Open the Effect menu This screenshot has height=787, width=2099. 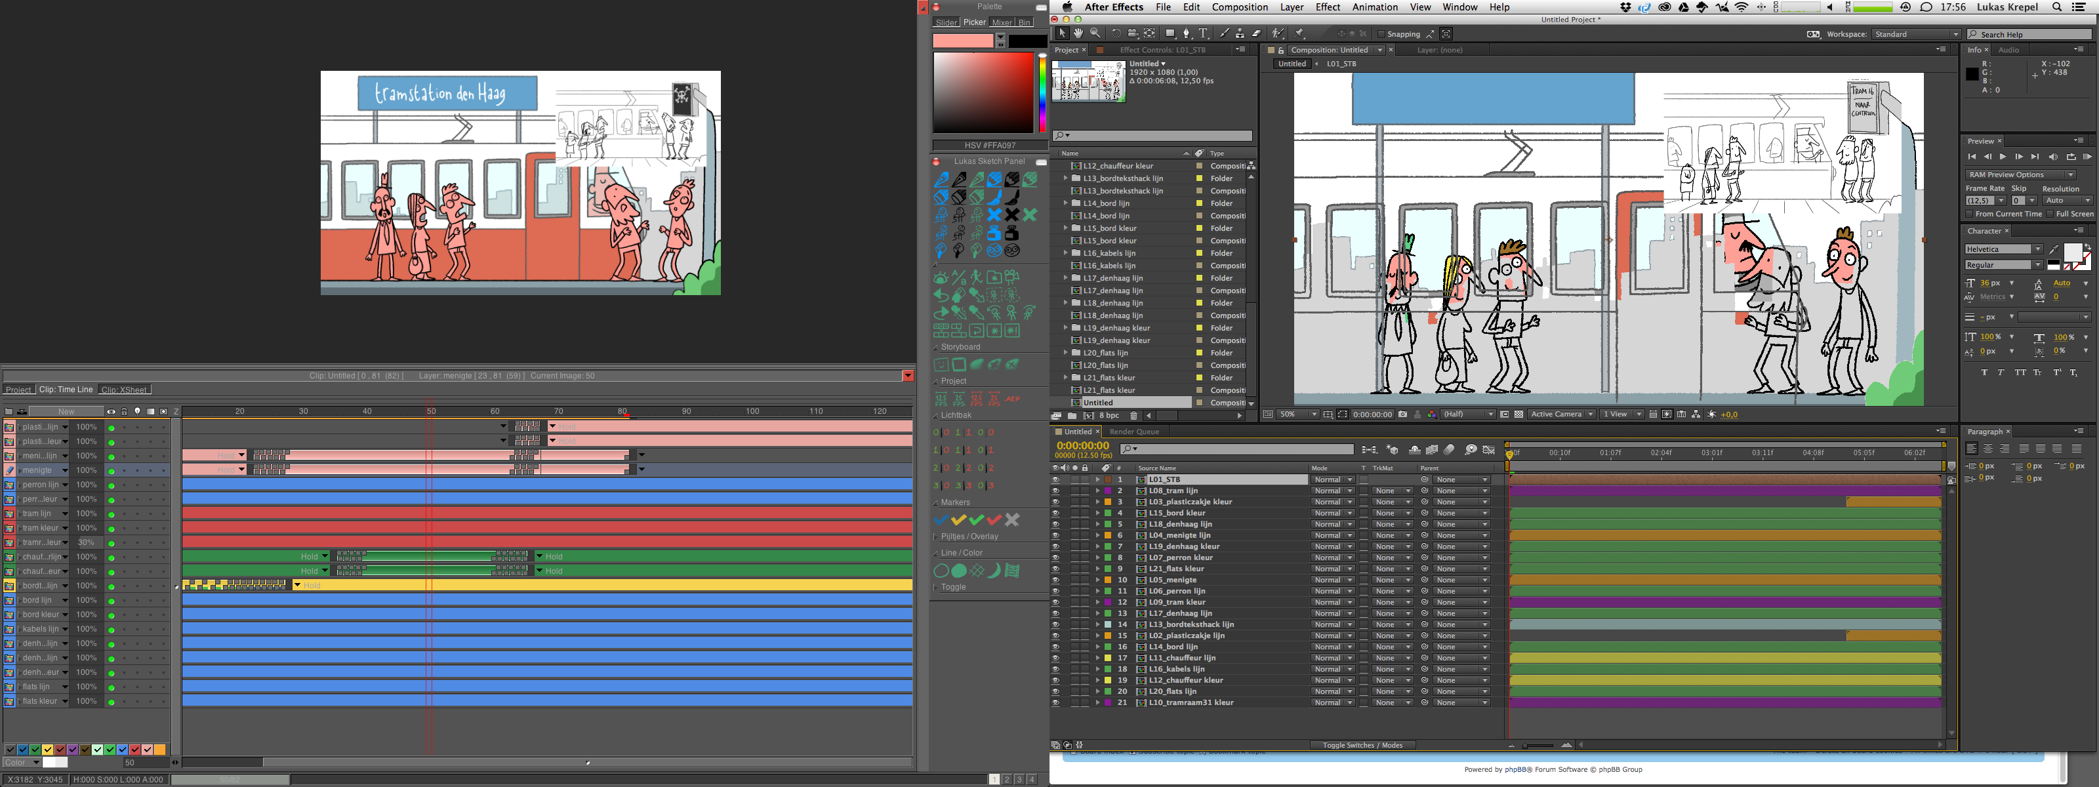[x=1328, y=7]
